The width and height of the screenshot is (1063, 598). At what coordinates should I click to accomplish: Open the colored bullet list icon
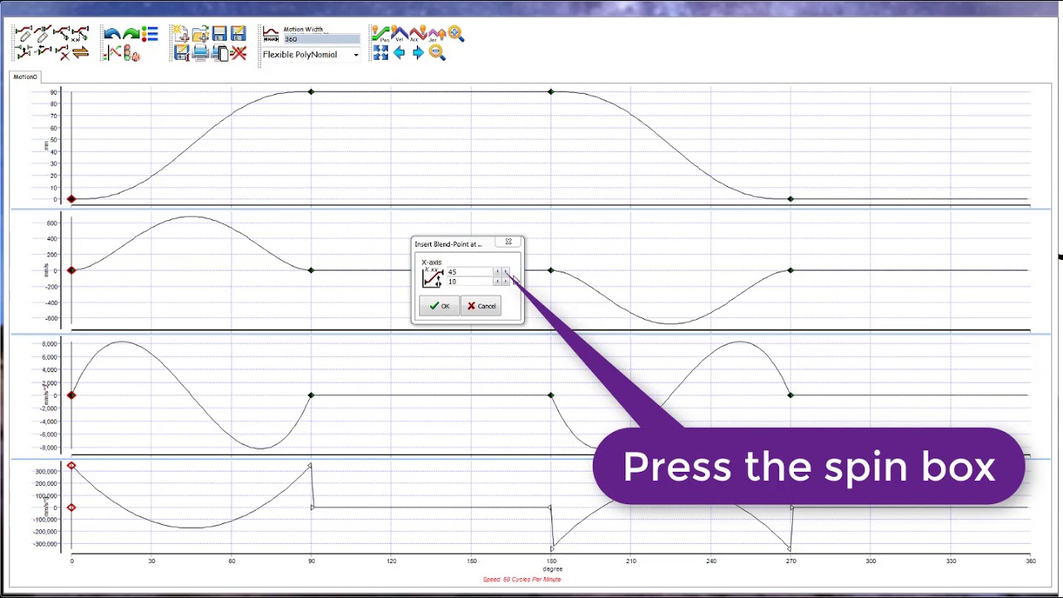(x=149, y=34)
